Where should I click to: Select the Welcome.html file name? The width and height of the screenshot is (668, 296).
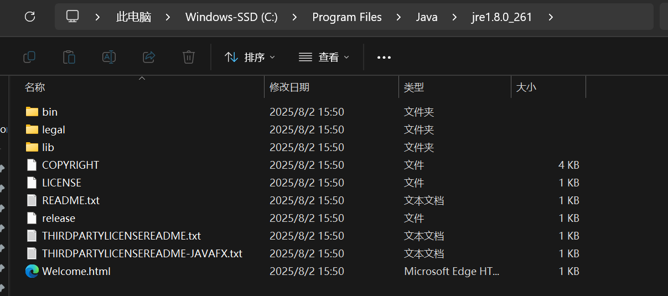point(76,271)
